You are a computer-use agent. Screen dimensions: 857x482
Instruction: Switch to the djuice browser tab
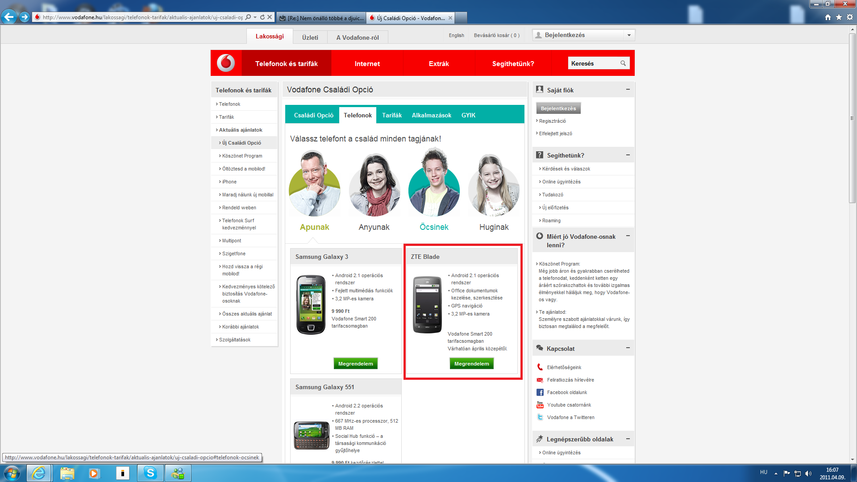pyautogui.click(x=321, y=18)
